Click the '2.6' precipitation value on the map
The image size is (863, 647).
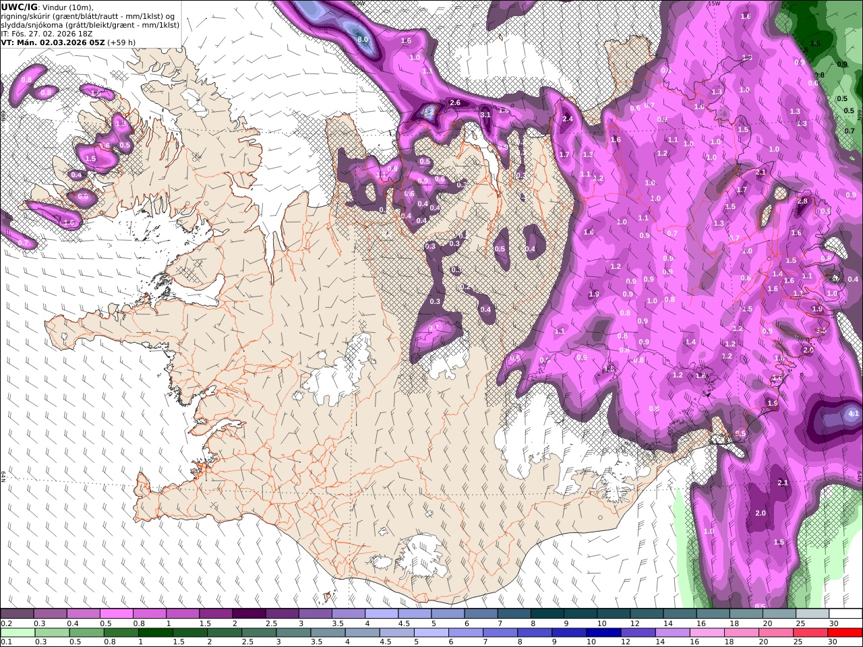(x=454, y=103)
